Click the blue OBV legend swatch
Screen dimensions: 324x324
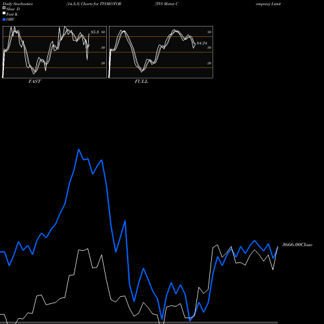(4, 19)
